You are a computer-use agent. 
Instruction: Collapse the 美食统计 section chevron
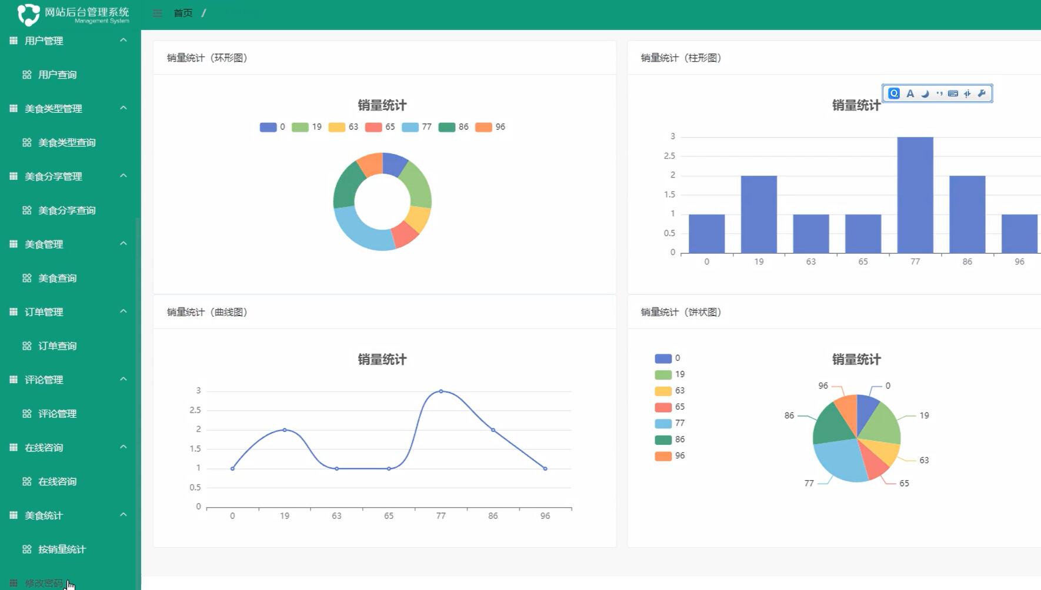point(124,514)
